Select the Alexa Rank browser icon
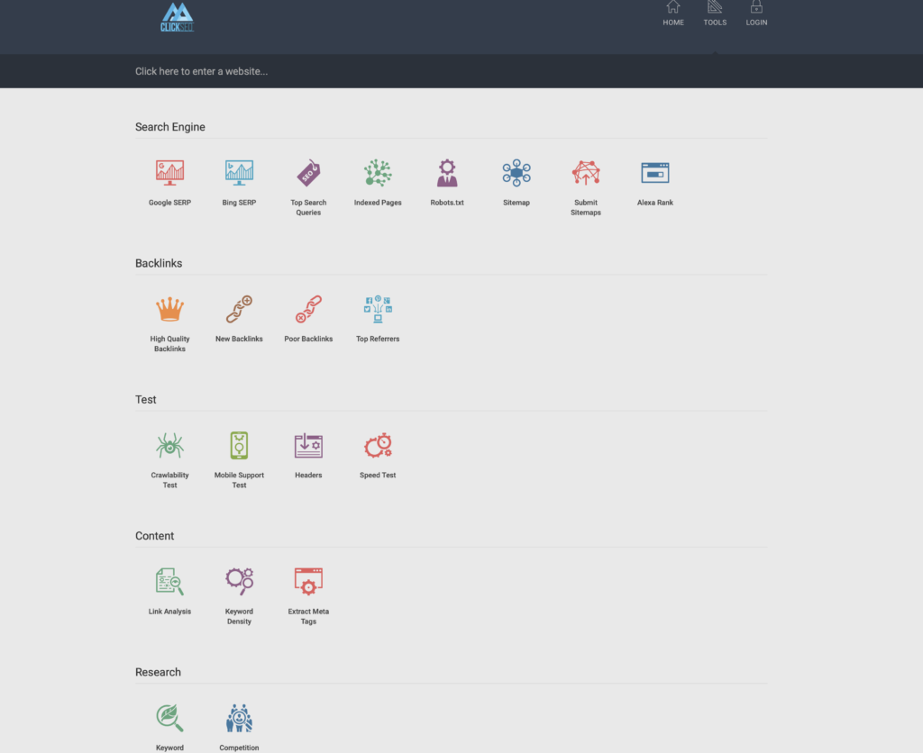This screenshot has height=753, width=923. click(655, 172)
